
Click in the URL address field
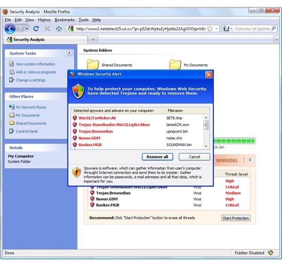[141, 29]
